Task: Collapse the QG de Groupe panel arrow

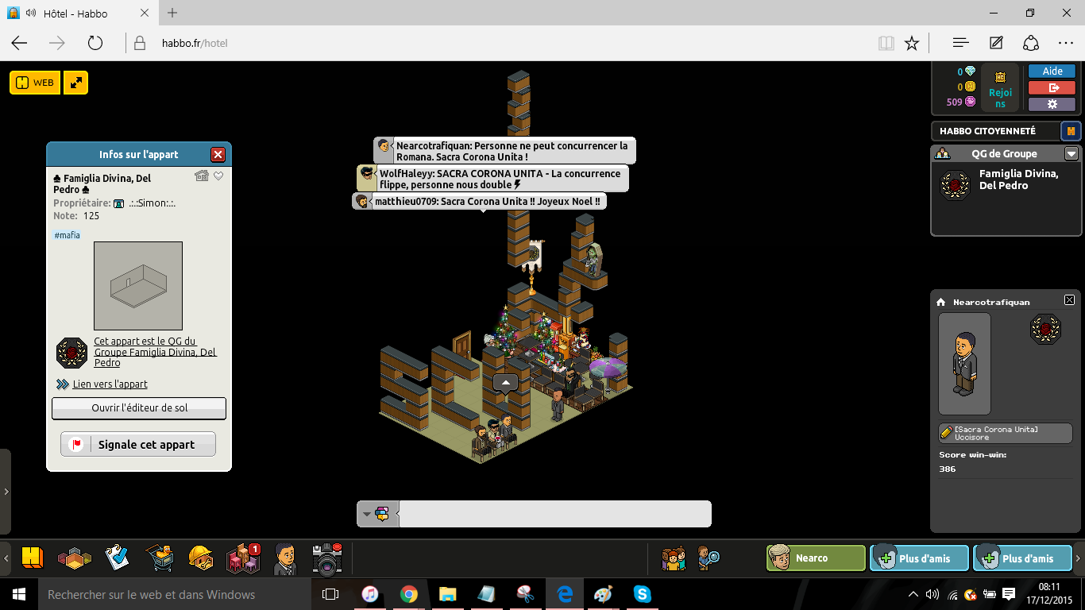Action: click(1071, 154)
